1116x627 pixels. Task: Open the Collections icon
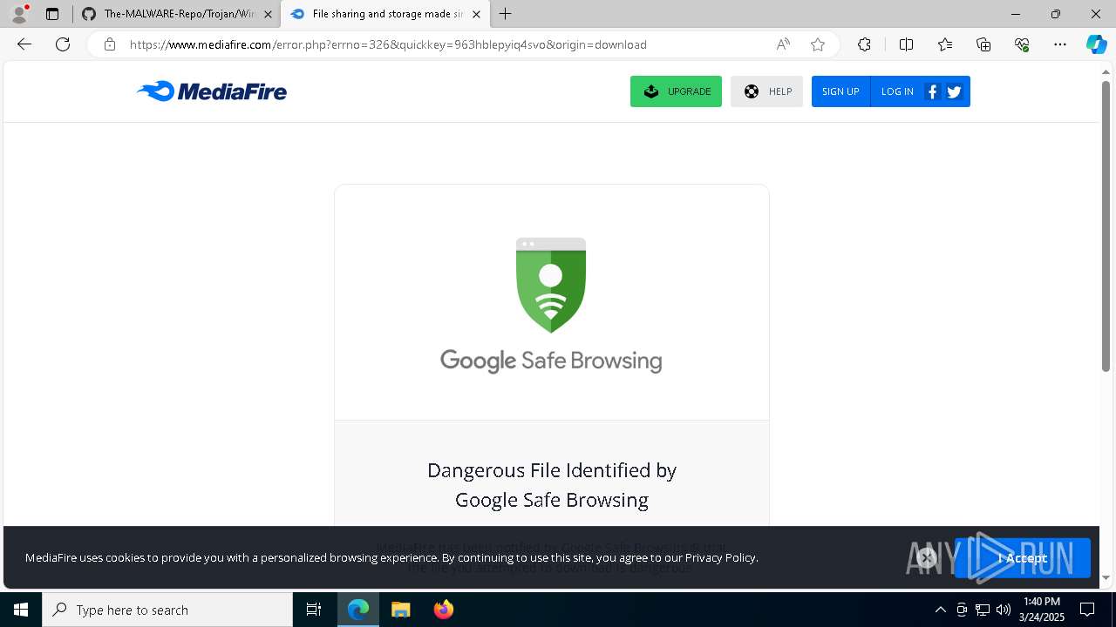click(x=983, y=44)
